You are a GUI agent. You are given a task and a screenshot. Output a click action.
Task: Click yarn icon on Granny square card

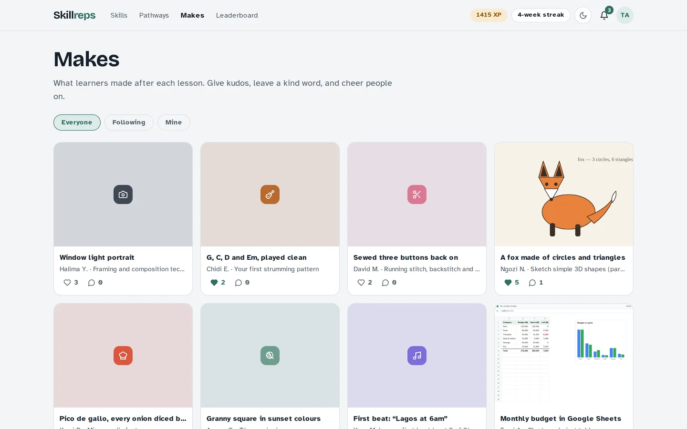pyautogui.click(x=270, y=356)
